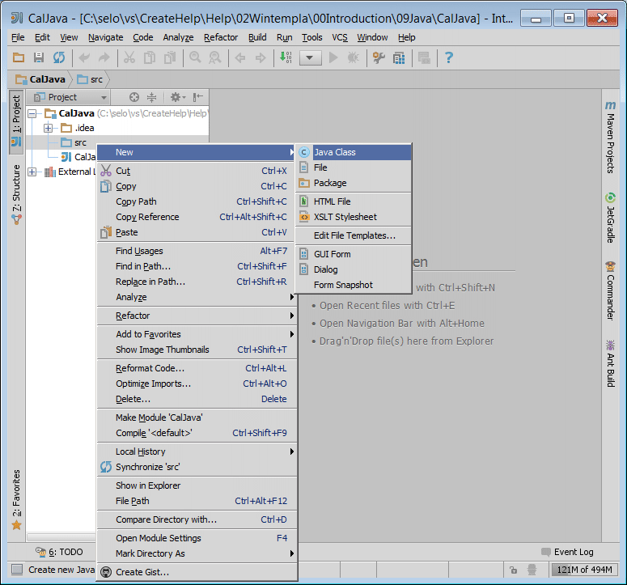Open the Project Structure toolbar icon
This screenshot has width=627, height=585.
[399, 58]
